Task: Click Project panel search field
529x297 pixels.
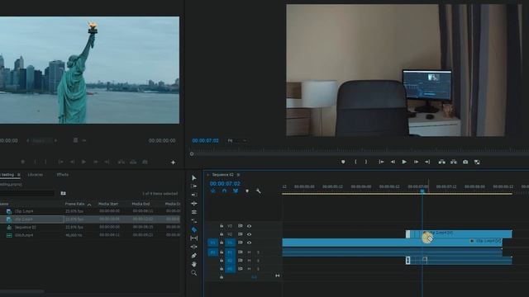Action: click(27, 193)
